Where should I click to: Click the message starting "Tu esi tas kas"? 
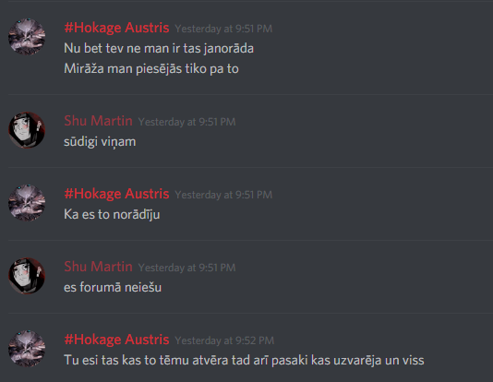(244, 361)
